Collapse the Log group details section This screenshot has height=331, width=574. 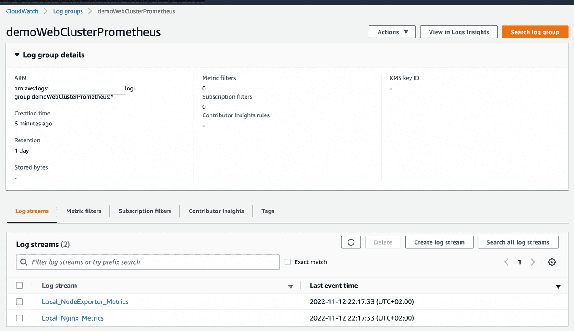click(17, 55)
